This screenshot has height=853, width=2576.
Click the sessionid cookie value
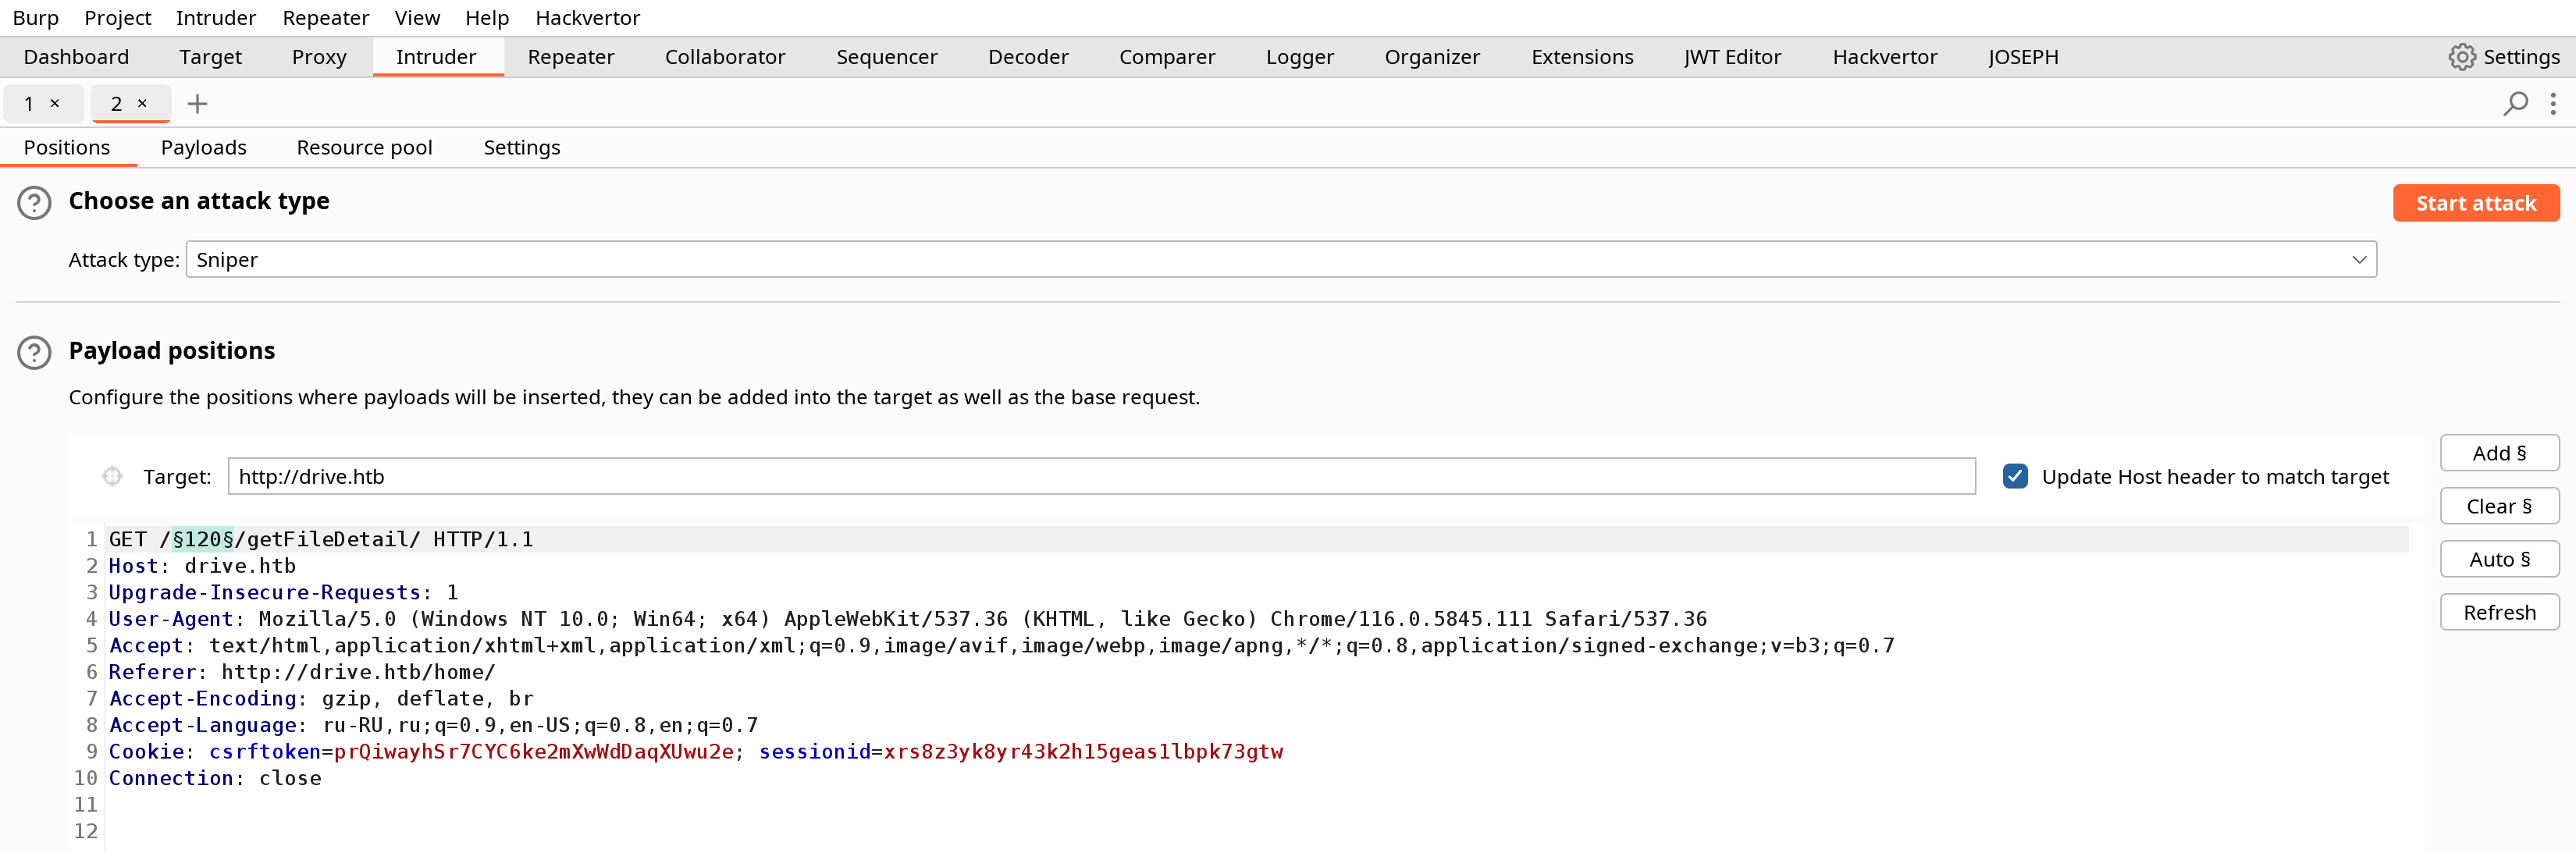1083,752
